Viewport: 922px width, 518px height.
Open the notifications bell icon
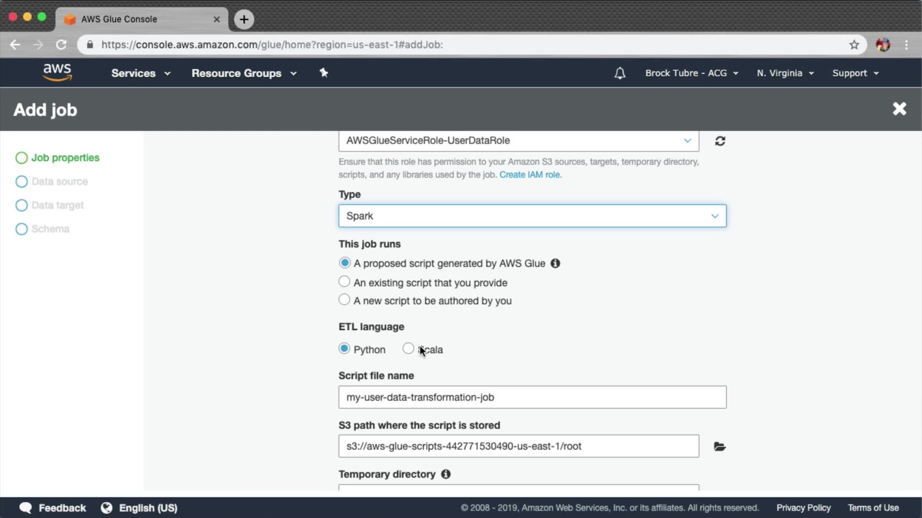(x=619, y=73)
